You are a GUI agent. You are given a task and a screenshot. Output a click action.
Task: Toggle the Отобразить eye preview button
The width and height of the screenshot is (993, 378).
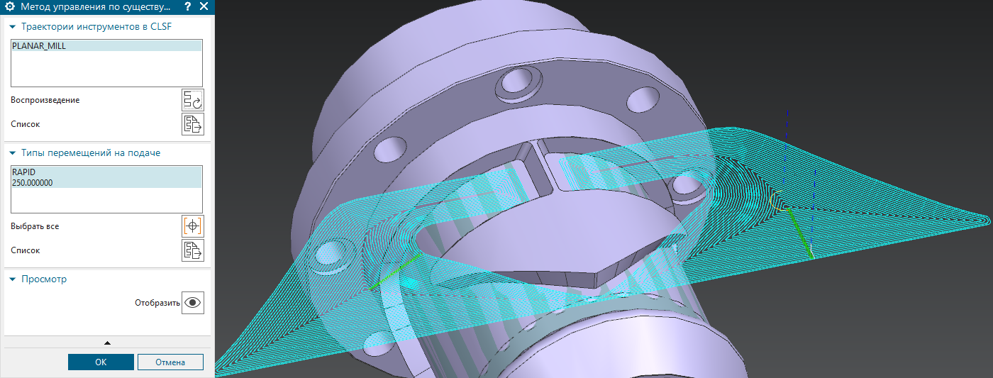pyautogui.click(x=192, y=303)
